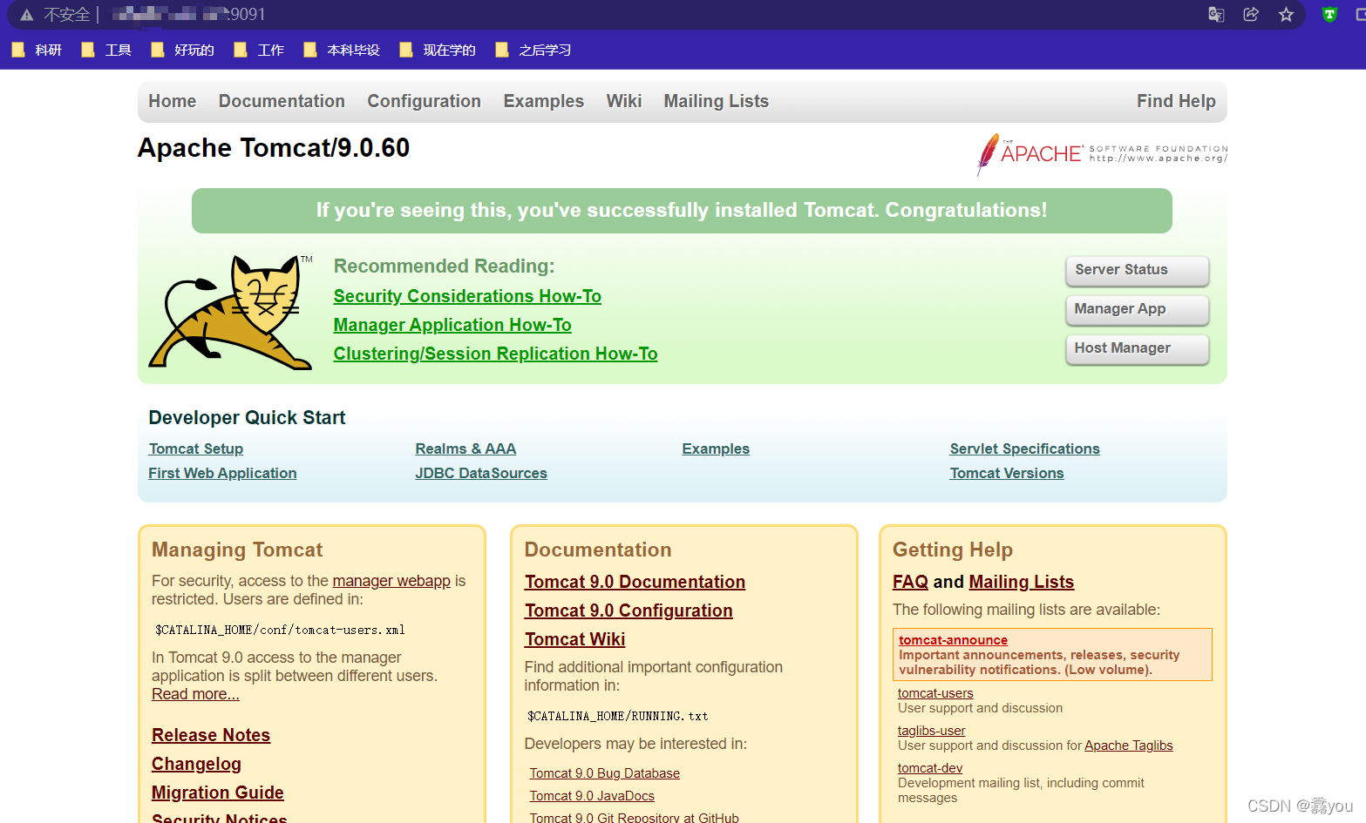Open the 工具 bookmark folder
This screenshot has height=823, width=1366.
(x=106, y=50)
